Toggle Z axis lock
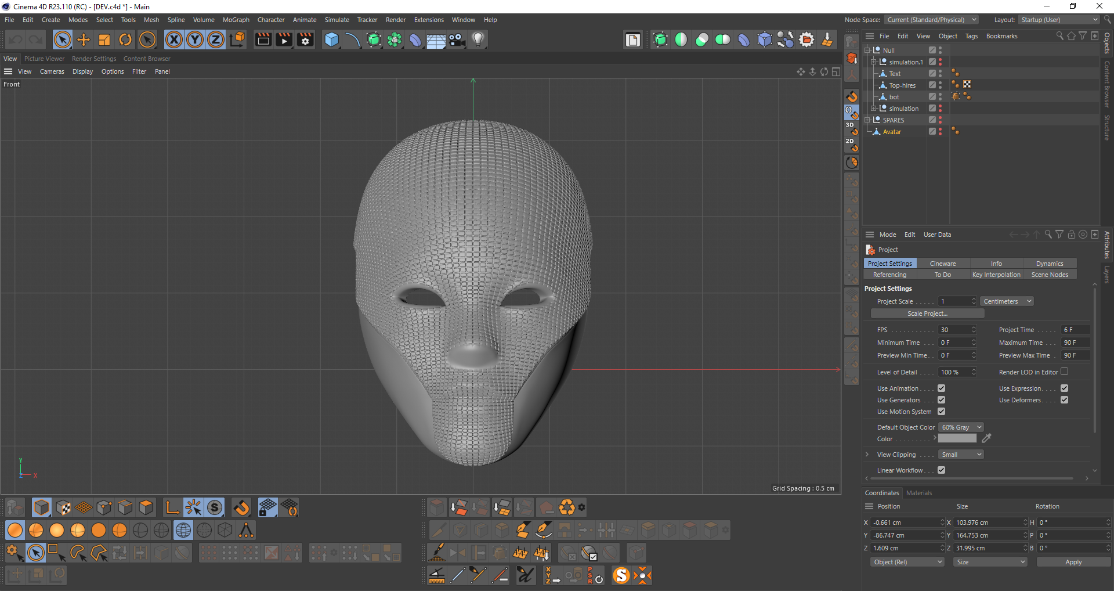This screenshot has width=1114, height=591. coord(216,39)
